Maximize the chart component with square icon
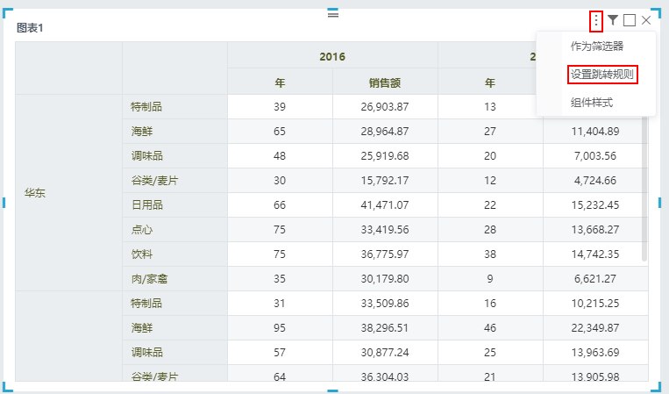 pos(630,20)
